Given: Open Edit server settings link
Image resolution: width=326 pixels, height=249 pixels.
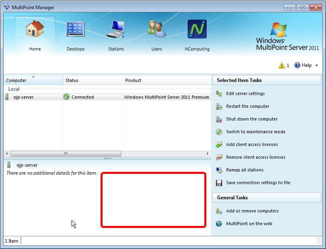Looking at the screenshot, I should pos(245,93).
